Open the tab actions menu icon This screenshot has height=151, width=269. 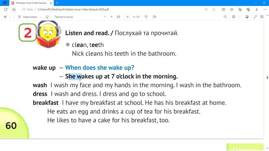point(5,3)
